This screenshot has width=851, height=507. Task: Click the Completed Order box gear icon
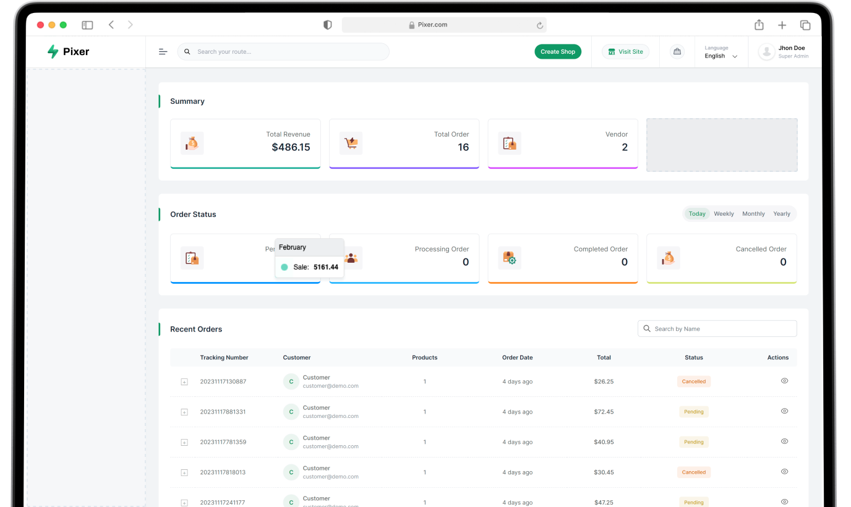pos(510,258)
